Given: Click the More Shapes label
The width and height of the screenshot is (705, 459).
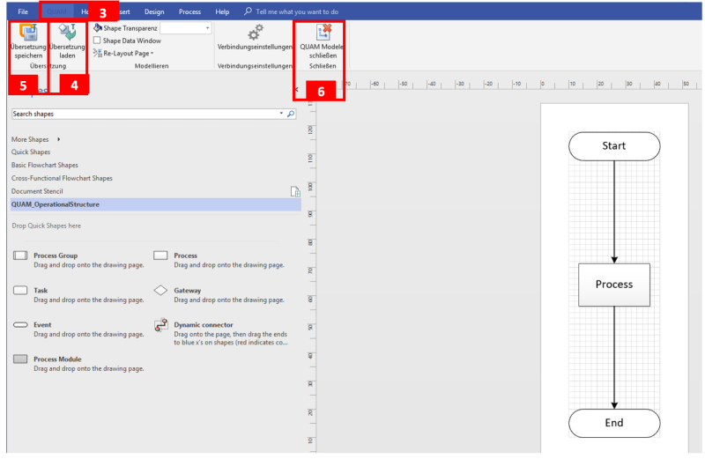Looking at the screenshot, I should pyautogui.click(x=30, y=139).
